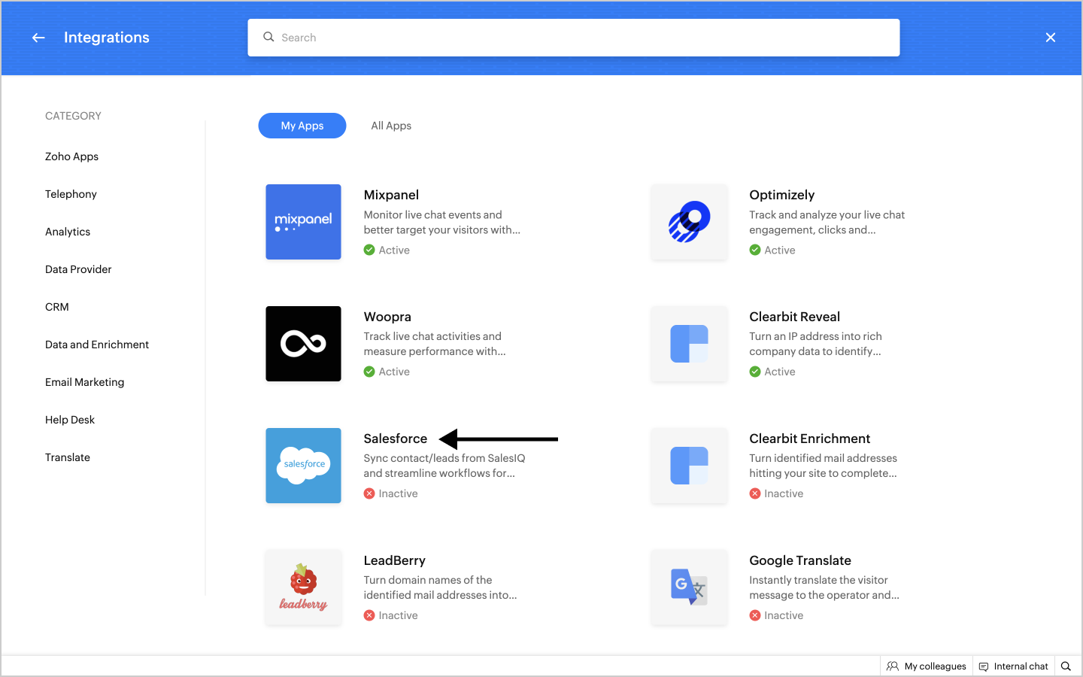
Task: Click the green Active checkmark under Mixpanel
Action: [x=369, y=250]
